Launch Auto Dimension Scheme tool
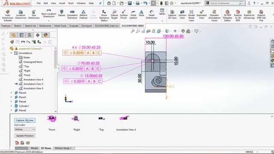This screenshot has width=274, height=154. coord(8,15)
